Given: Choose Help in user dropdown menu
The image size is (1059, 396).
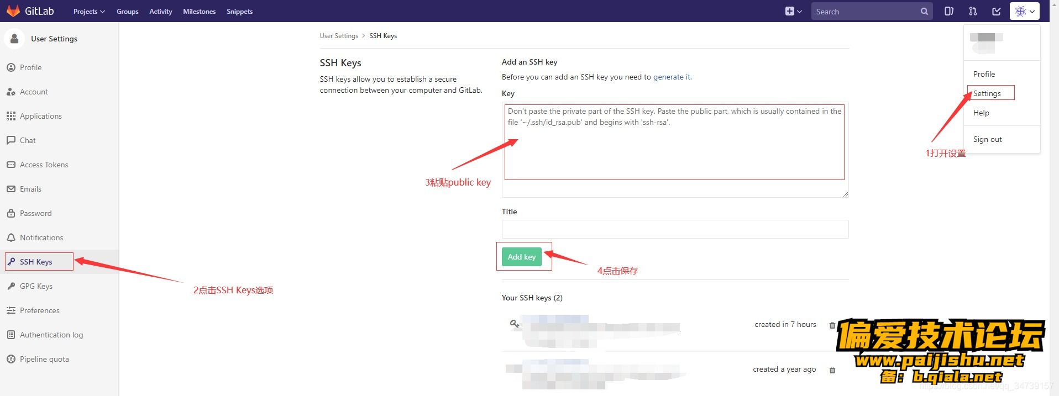Looking at the screenshot, I should 981,113.
